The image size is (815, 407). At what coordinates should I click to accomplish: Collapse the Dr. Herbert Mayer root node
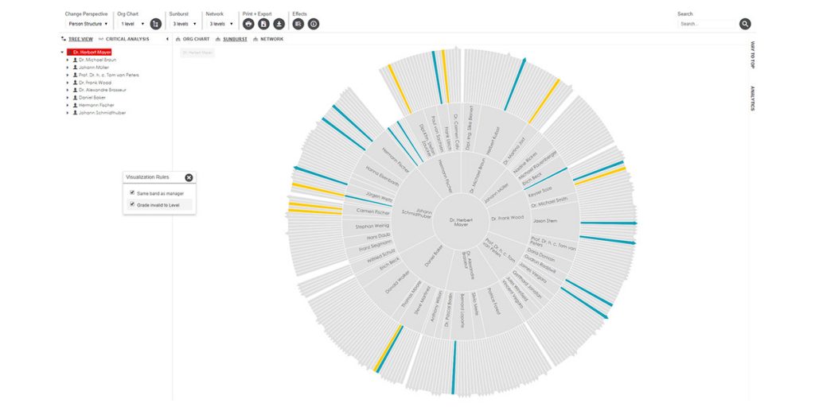(x=62, y=52)
